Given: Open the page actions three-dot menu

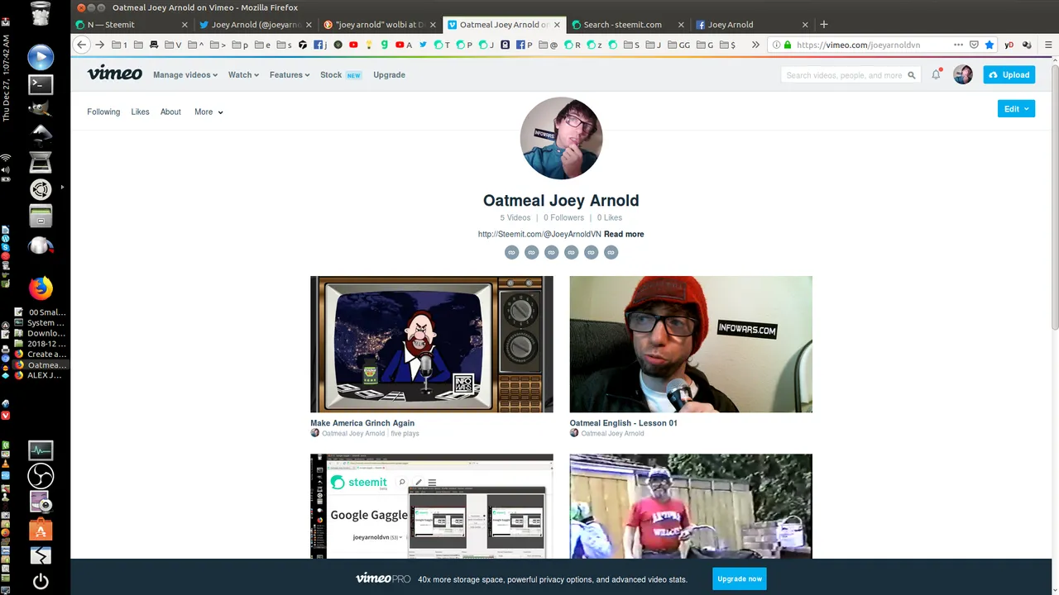Looking at the screenshot, I should (x=958, y=45).
